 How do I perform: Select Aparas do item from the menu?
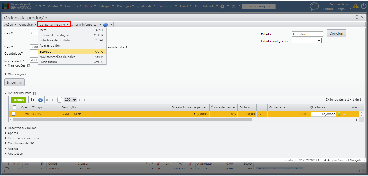[72, 45]
